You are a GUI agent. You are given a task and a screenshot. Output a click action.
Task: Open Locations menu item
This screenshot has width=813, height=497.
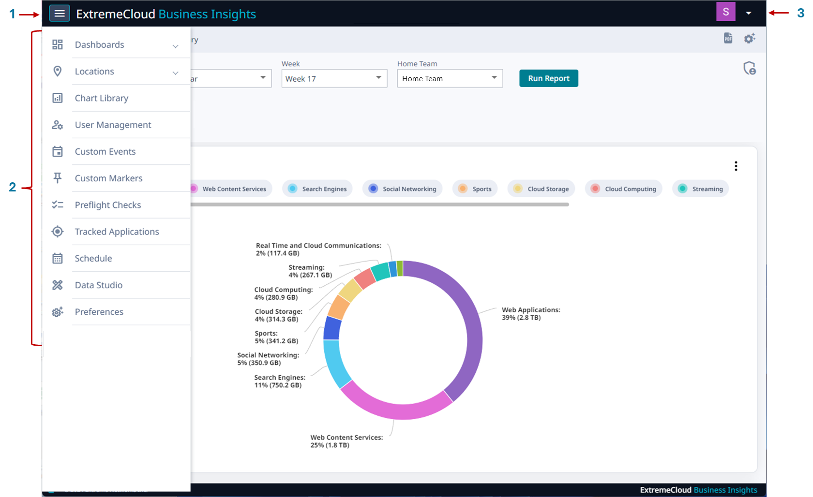117,71
